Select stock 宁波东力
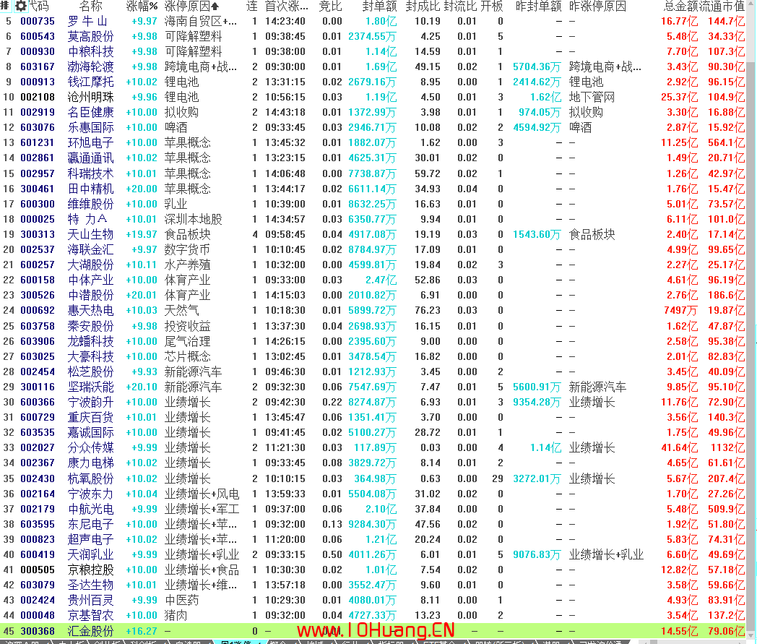The height and width of the screenshot is (644, 757). (91, 494)
